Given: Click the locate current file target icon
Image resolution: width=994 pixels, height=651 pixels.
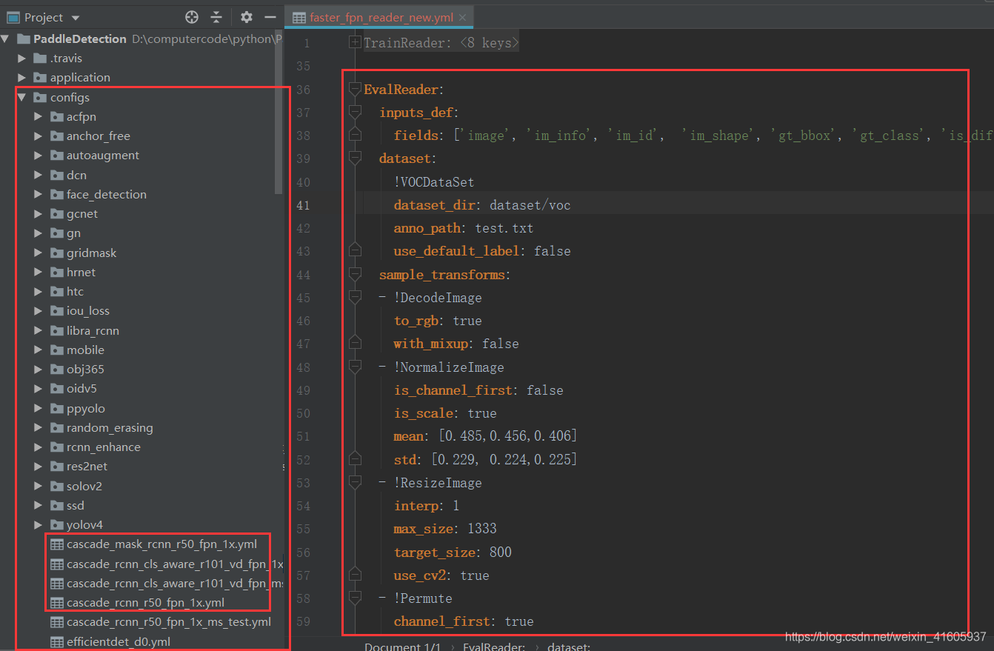Looking at the screenshot, I should 192,17.
